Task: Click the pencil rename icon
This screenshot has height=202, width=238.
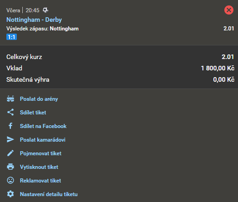Action: coord(10,153)
